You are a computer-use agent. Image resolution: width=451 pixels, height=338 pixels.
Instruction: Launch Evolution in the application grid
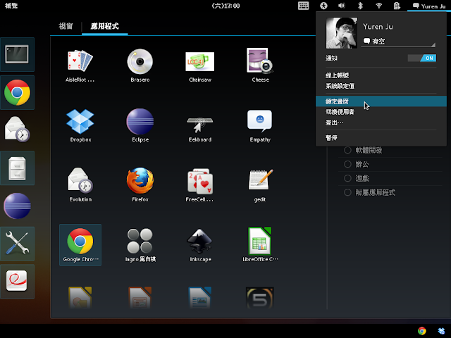click(80, 185)
